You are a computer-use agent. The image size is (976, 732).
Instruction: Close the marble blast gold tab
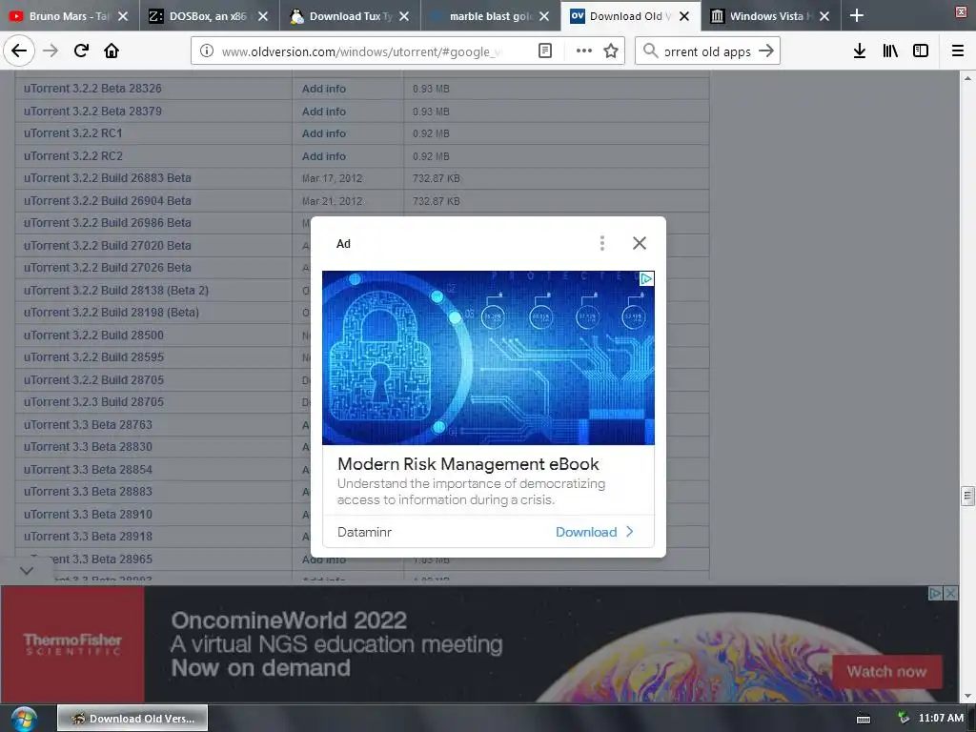544,16
